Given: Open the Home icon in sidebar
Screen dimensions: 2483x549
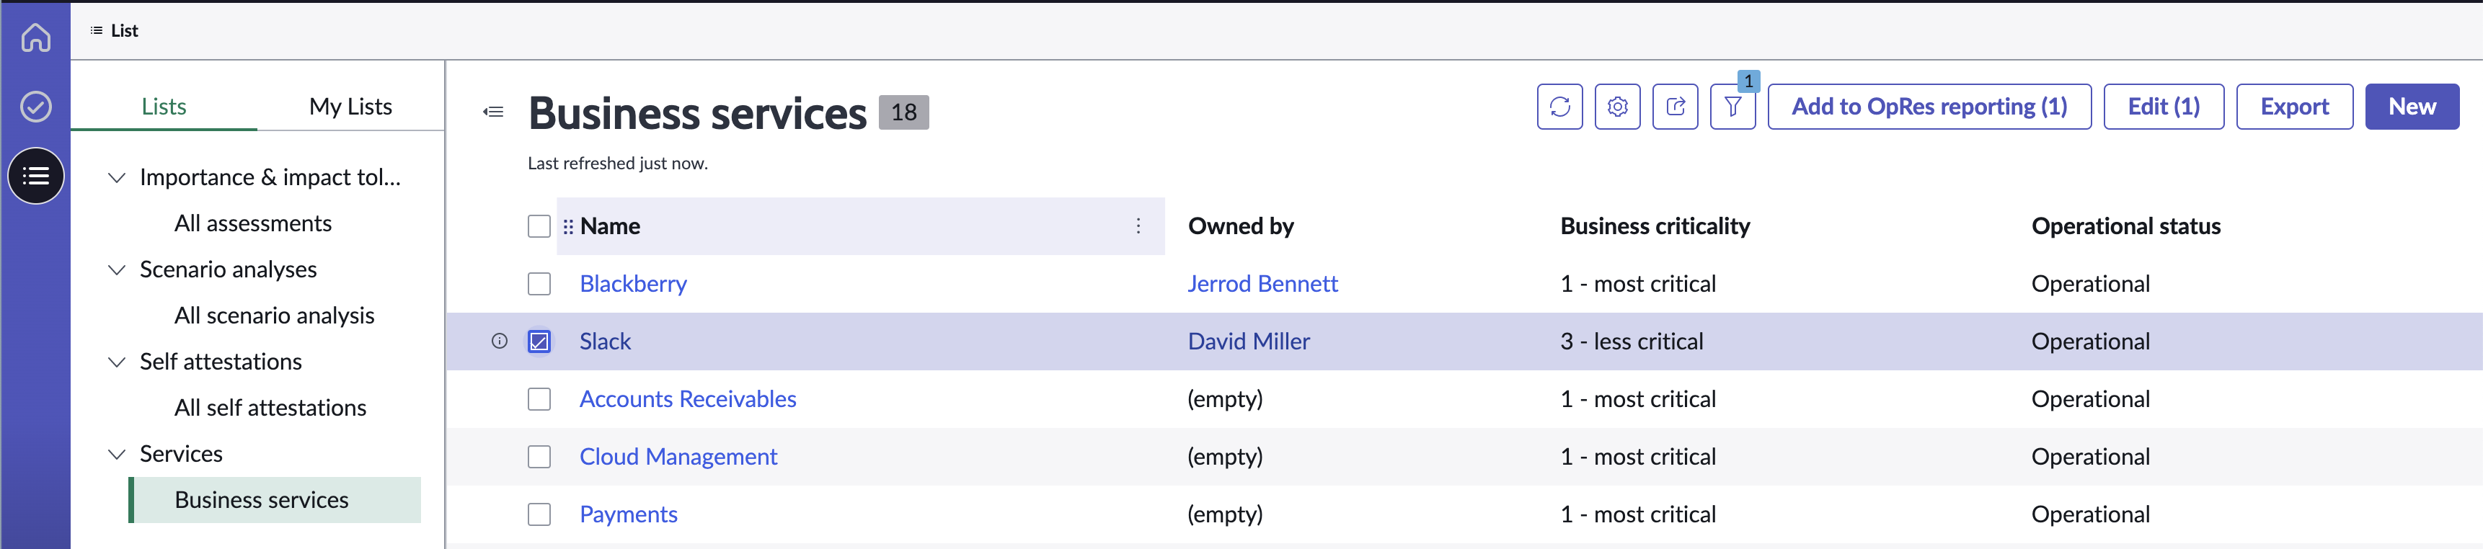Looking at the screenshot, I should pyautogui.click(x=35, y=37).
